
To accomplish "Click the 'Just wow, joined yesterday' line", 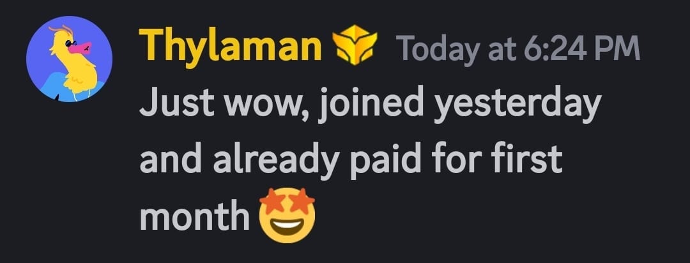I will [x=371, y=105].
